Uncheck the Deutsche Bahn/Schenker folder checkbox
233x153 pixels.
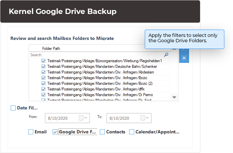point(43,67)
